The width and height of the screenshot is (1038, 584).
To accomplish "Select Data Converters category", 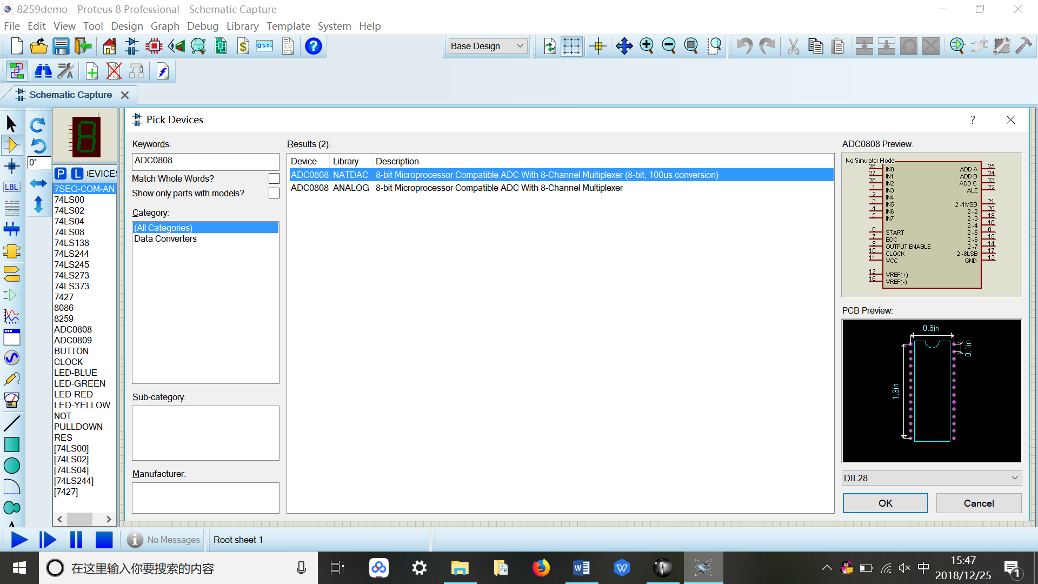I will (165, 239).
